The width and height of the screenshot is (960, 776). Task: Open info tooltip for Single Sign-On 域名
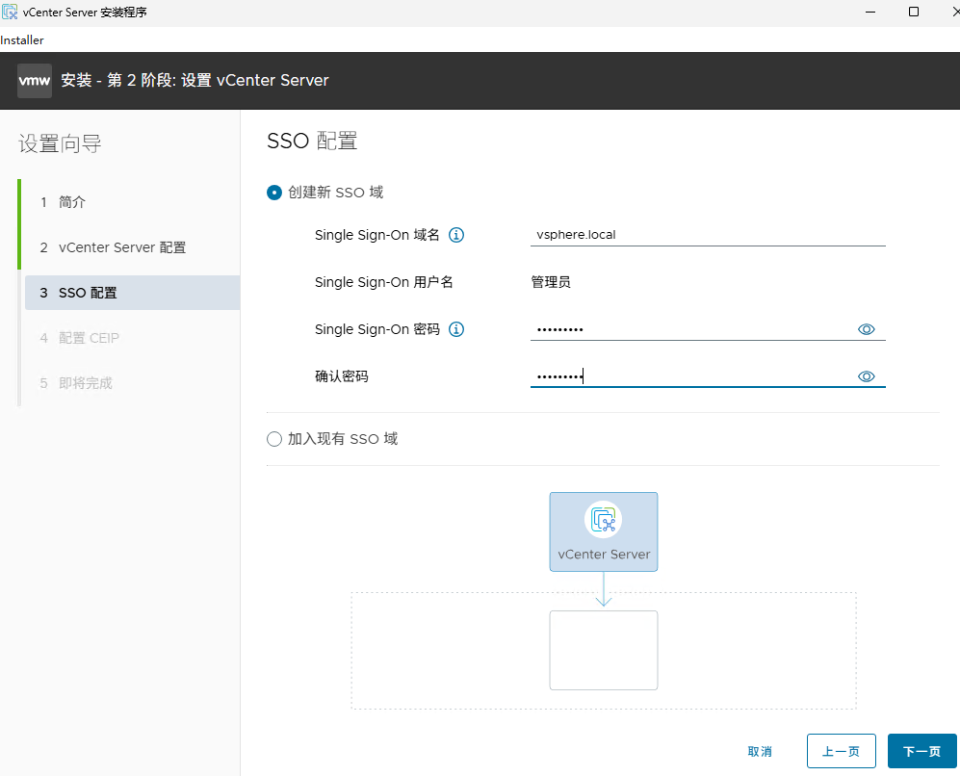[456, 234]
